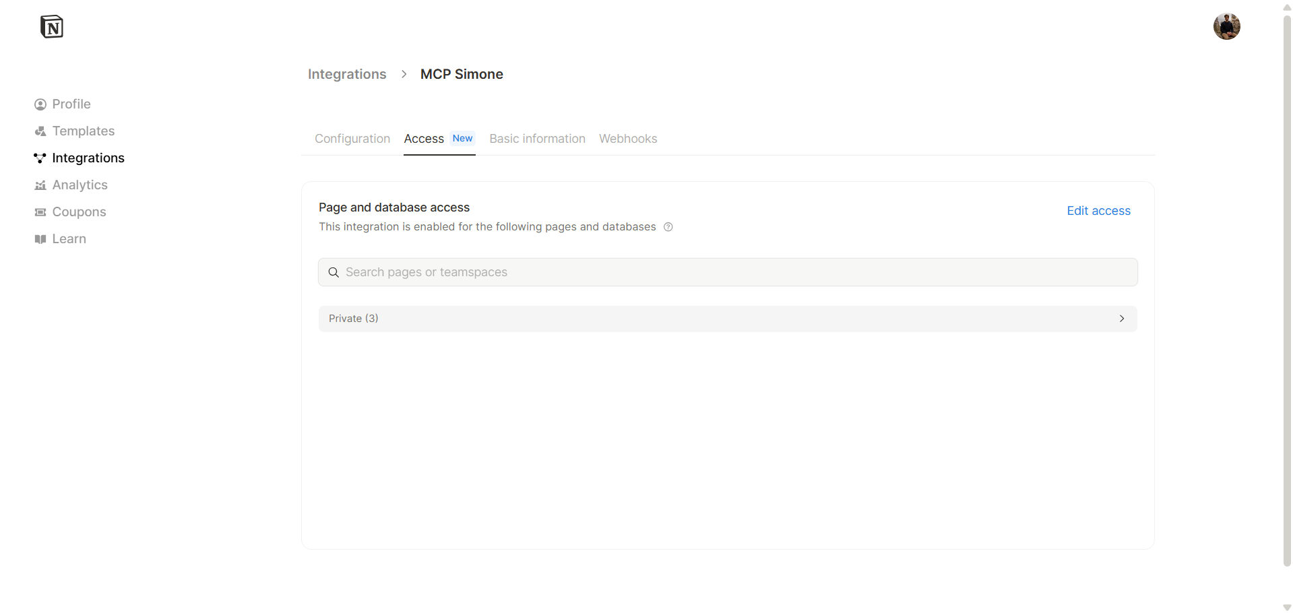Click the help icon beside databases description
1293x613 pixels.
coord(668,227)
